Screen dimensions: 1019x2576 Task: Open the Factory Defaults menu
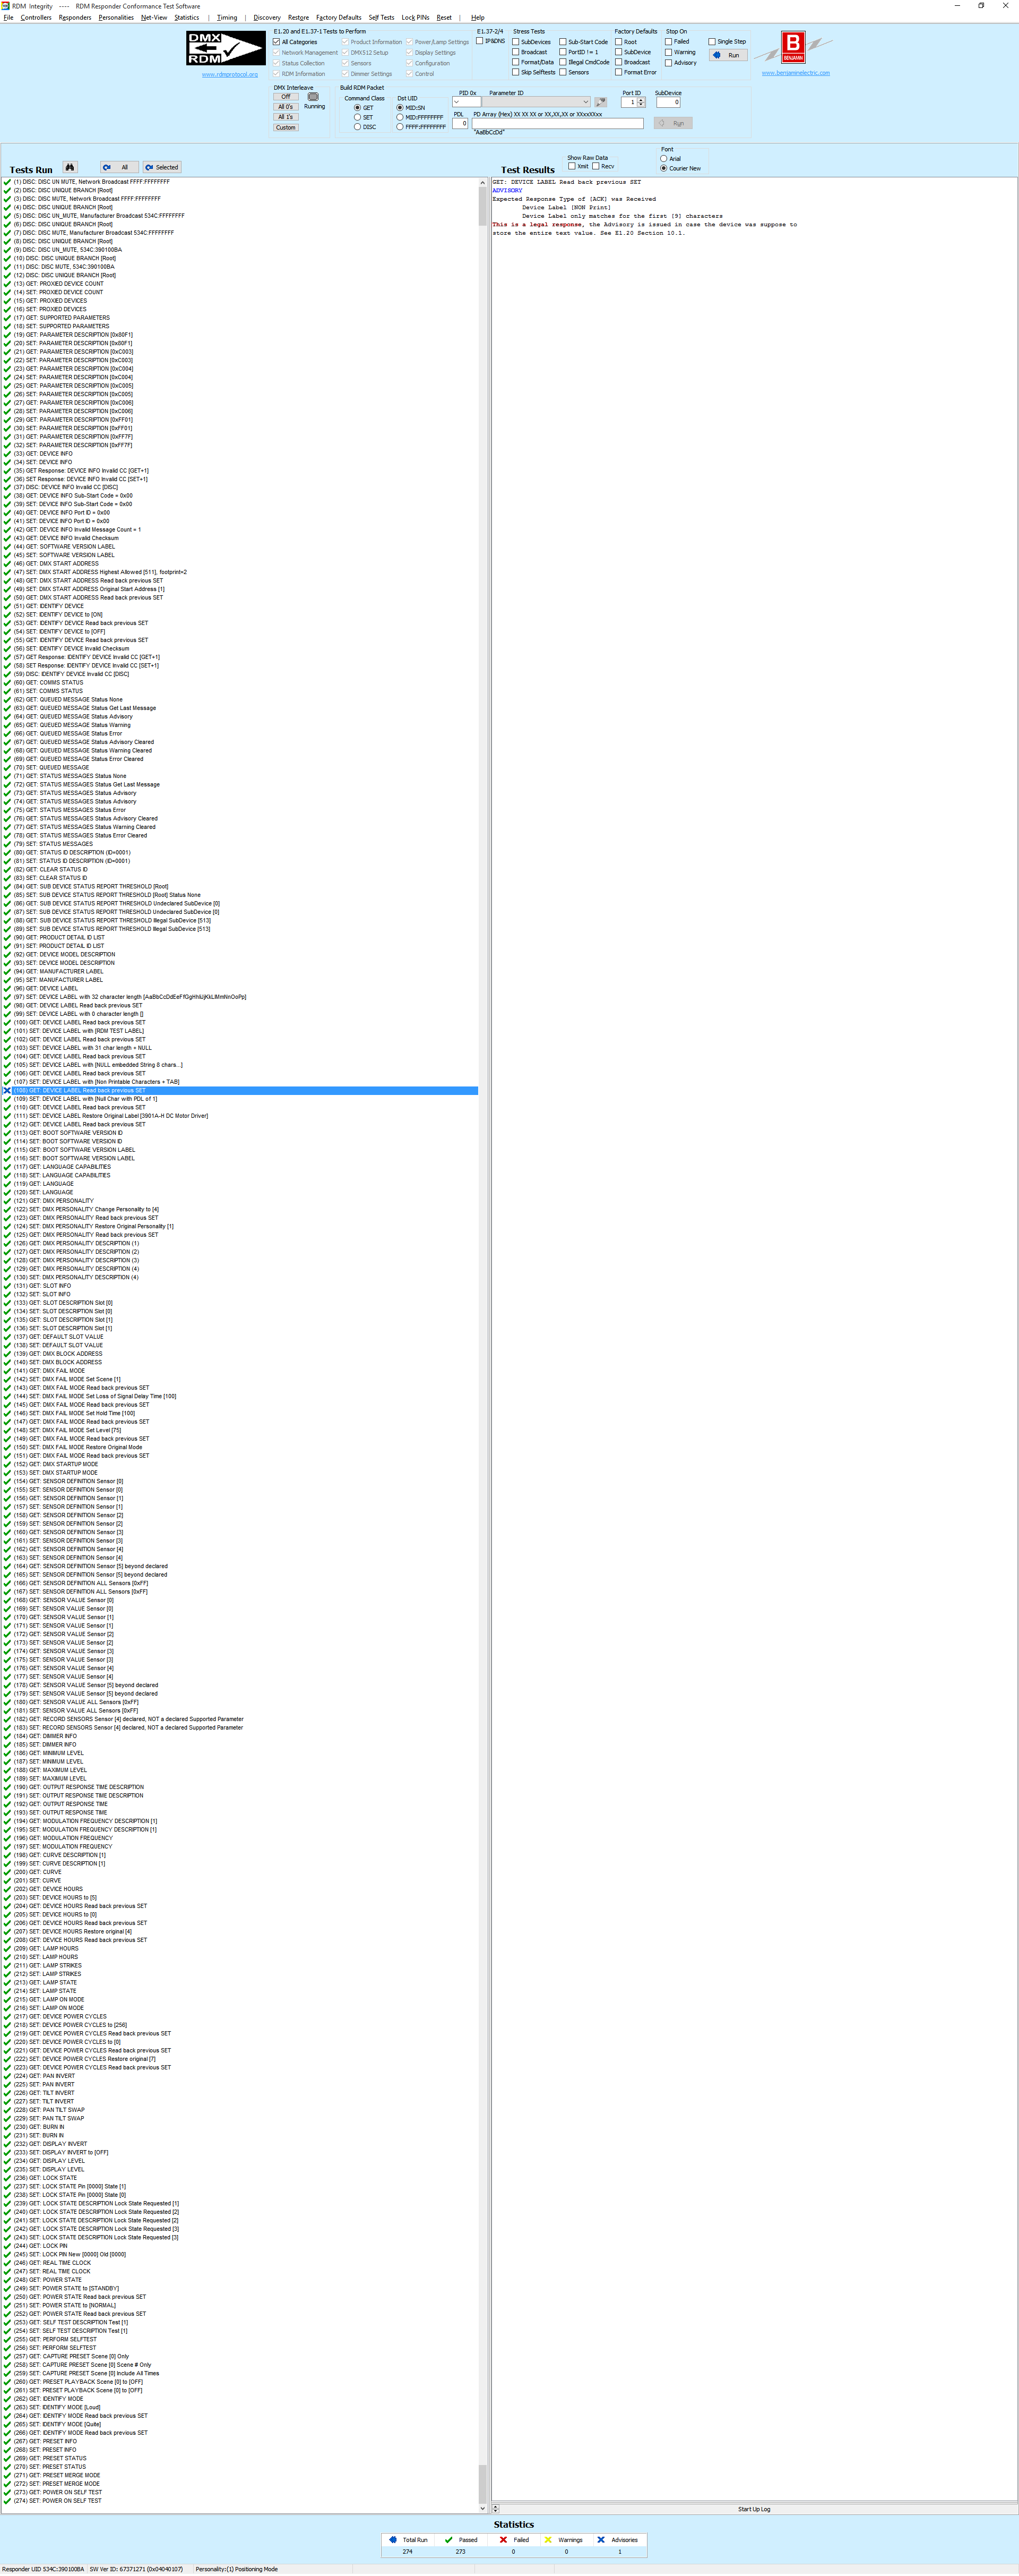pos(339,17)
